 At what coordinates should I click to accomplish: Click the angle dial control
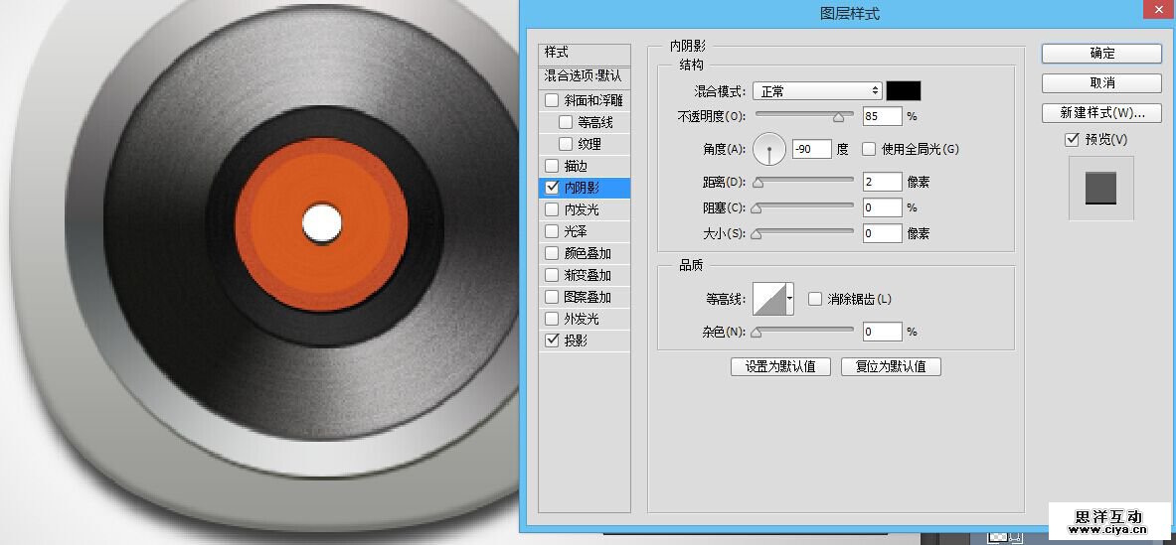[769, 150]
